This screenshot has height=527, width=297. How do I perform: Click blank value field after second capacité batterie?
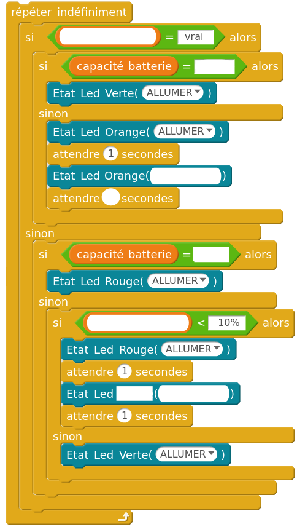point(212,255)
